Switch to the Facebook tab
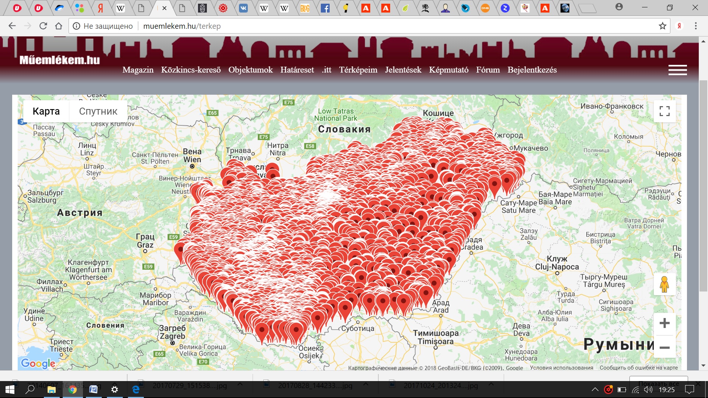 (x=325, y=8)
